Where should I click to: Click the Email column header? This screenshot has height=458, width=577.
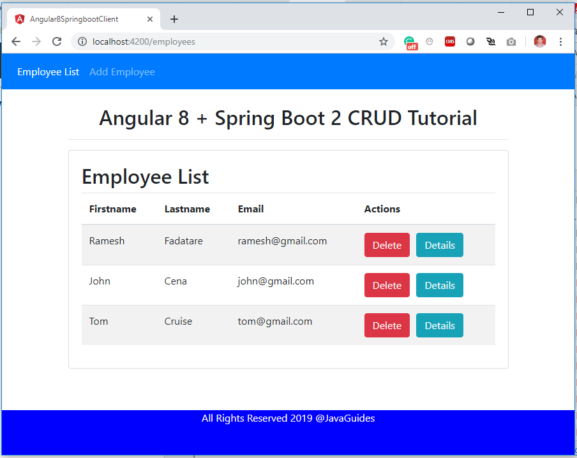tap(251, 209)
